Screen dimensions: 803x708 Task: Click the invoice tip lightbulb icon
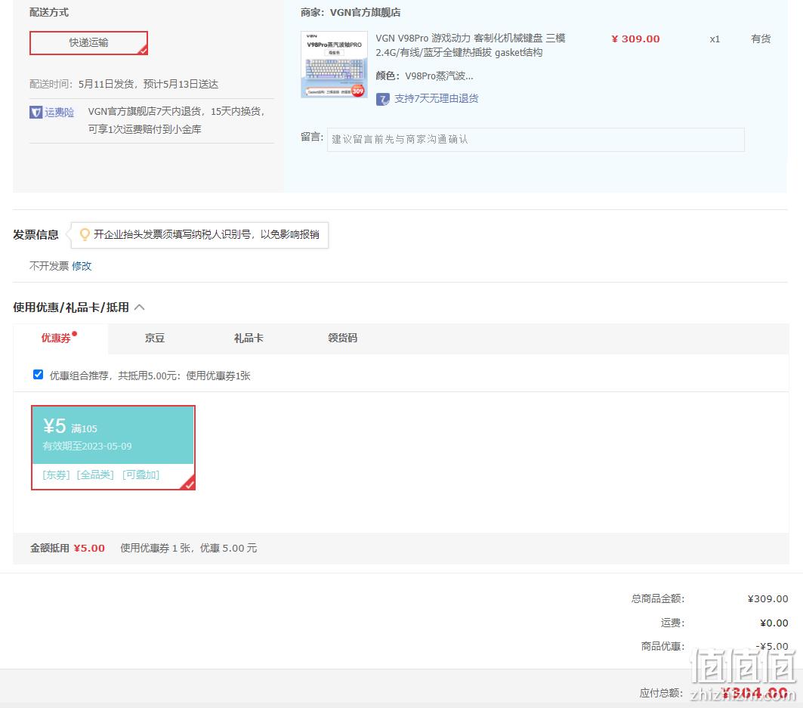[85, 235]
